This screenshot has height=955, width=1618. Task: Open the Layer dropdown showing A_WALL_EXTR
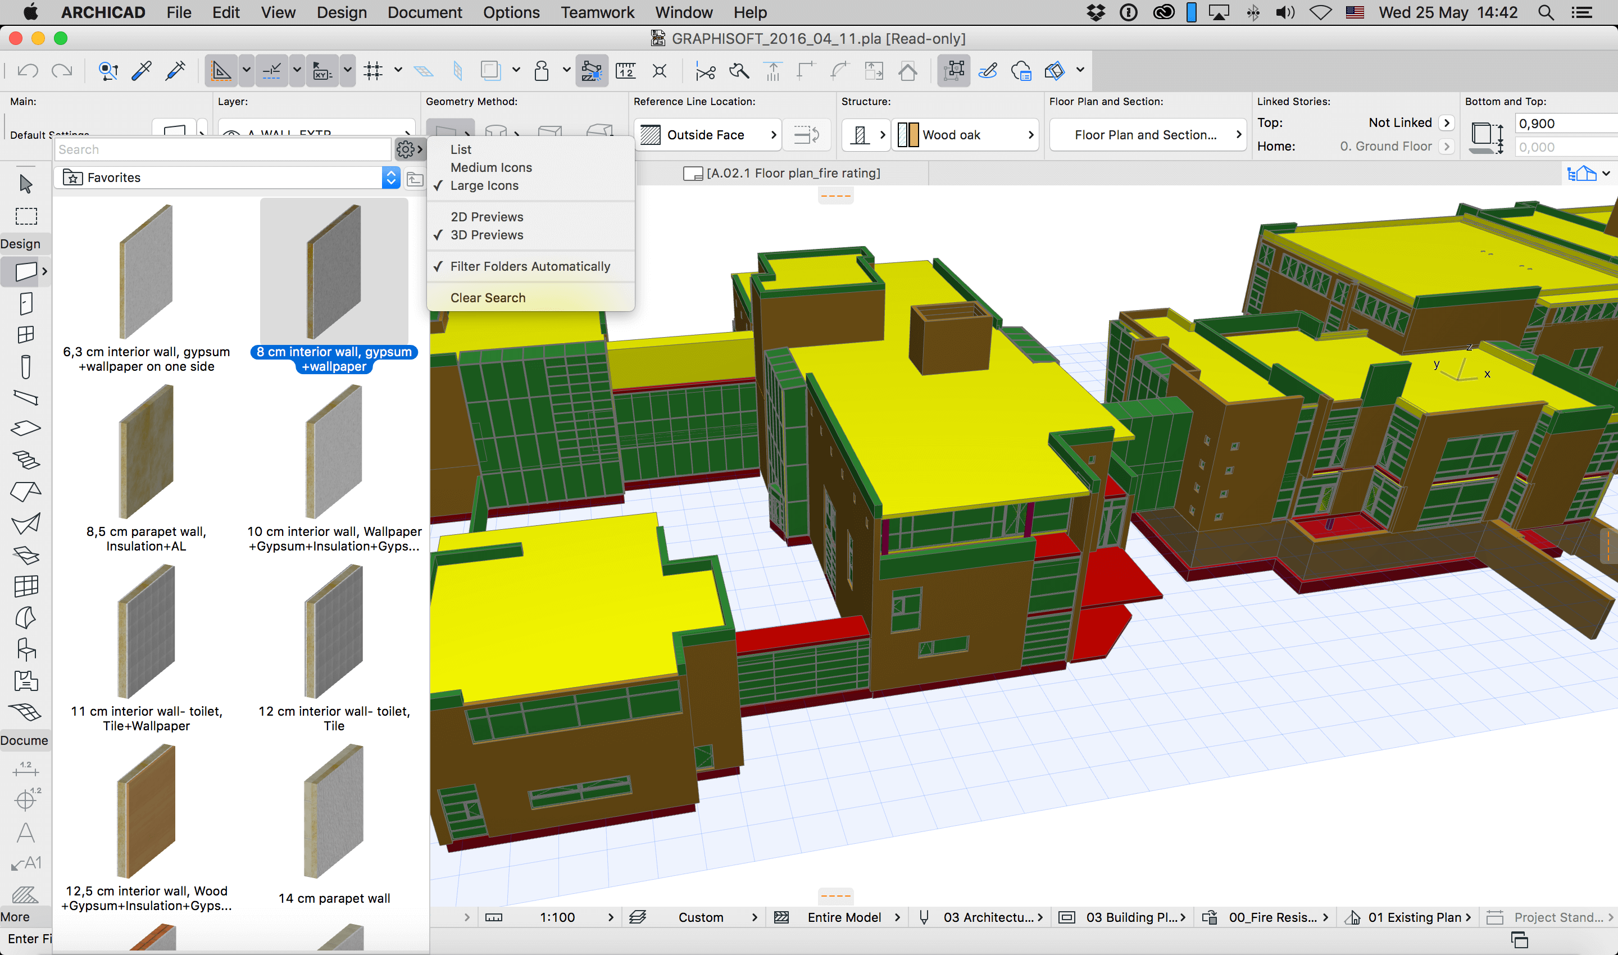315,132
